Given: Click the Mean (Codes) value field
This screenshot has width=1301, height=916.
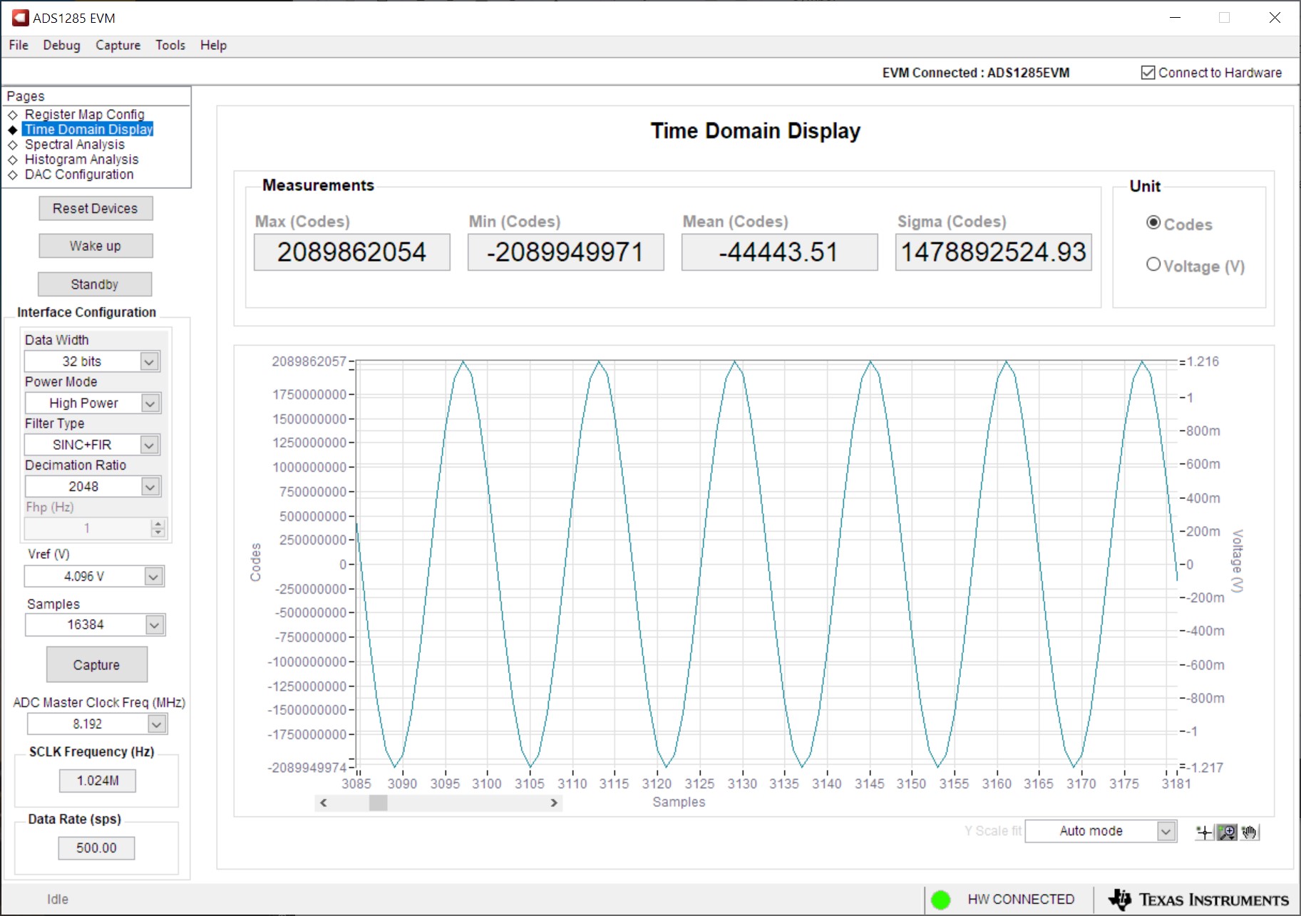Looking at the screenshot, I should 780,252.
